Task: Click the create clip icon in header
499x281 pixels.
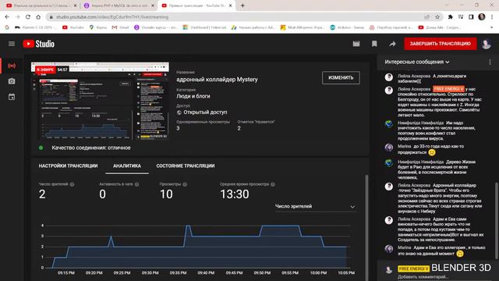Action: (x=356, y=44)
